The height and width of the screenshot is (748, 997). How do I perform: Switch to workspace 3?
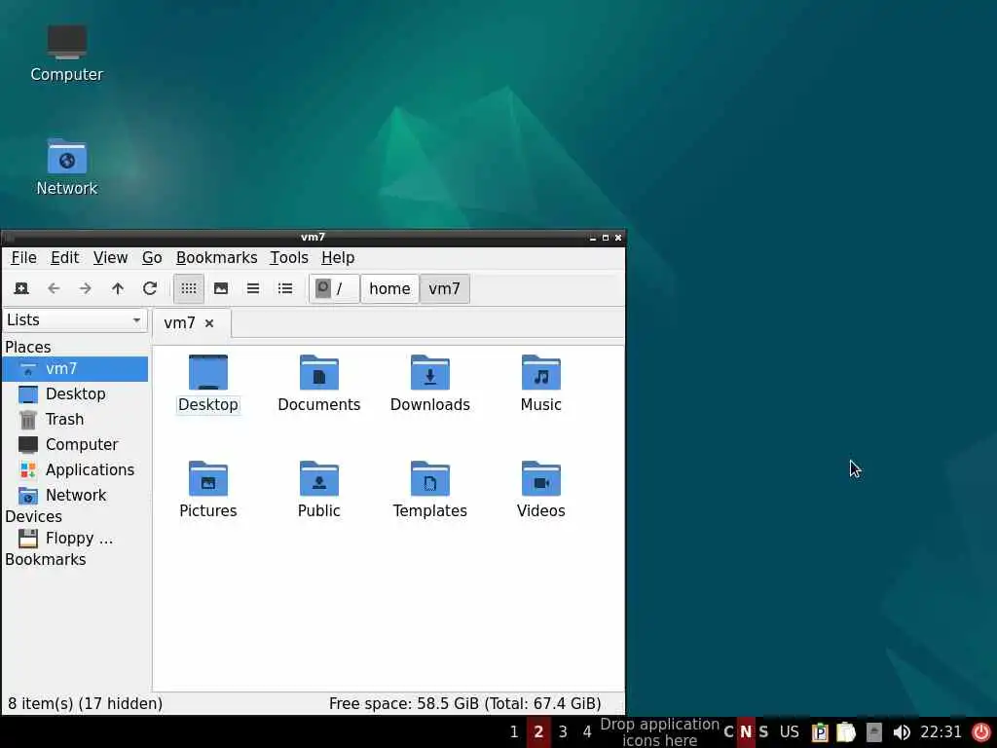point(563,732)
